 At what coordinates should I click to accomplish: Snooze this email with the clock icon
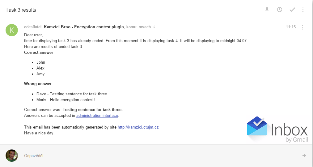click(279, 10)
